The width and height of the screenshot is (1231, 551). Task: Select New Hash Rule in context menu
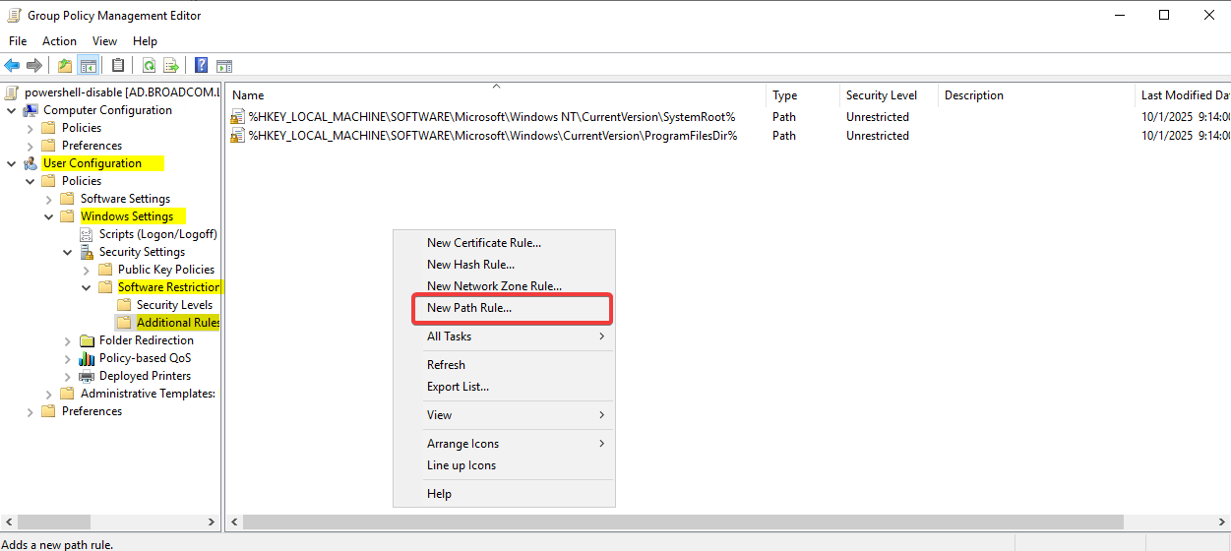pos(470,265)
